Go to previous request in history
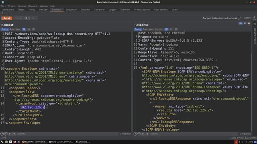 [26, 18]
